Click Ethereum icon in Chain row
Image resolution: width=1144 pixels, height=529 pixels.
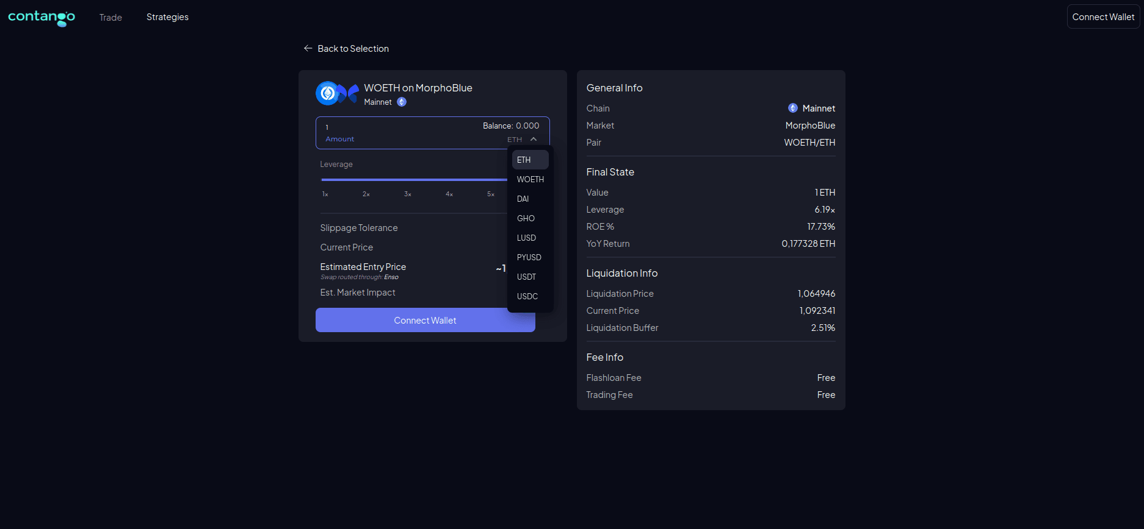(x=793, y=108)
